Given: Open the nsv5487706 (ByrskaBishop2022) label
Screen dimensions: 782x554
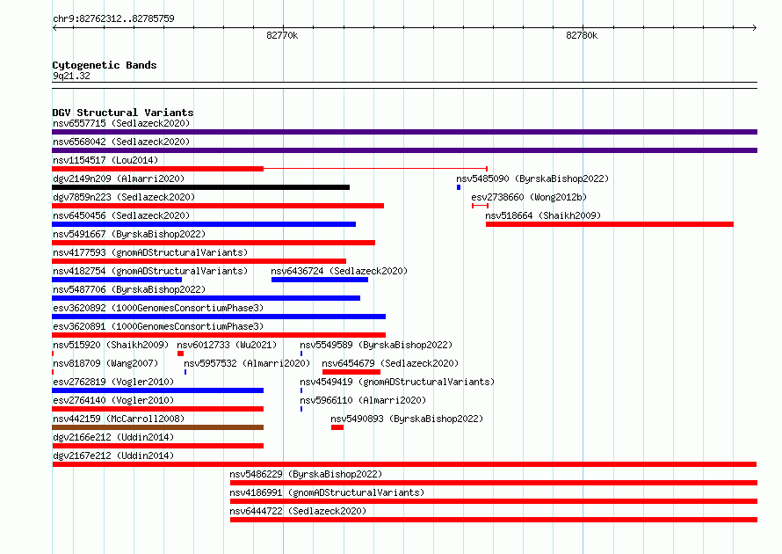Looking at the screenshot, I should point(129,289).
